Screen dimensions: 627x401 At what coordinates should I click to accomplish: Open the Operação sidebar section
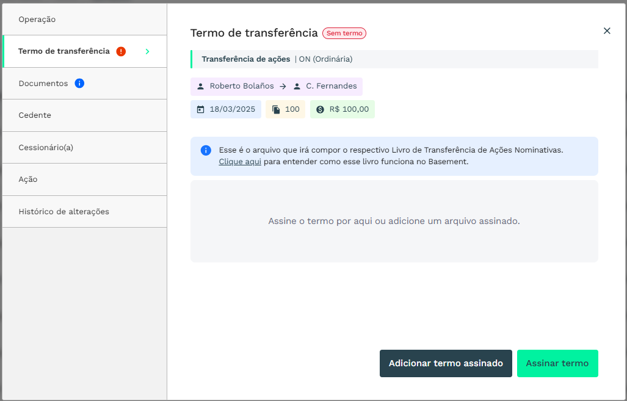(37, 20)
